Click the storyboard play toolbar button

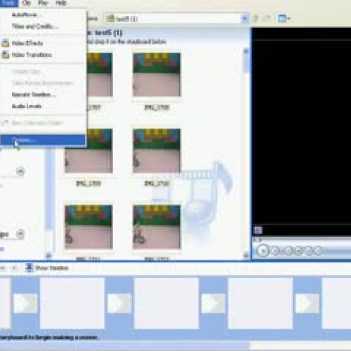(15, 268)
